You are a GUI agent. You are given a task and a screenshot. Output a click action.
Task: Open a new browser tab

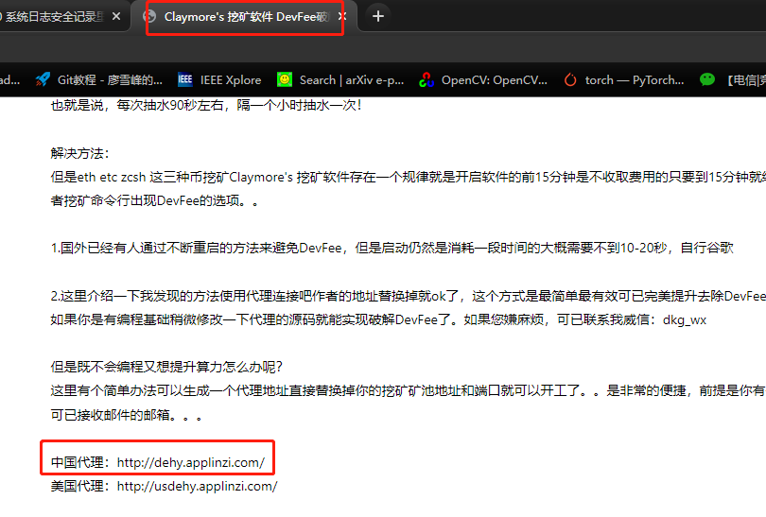377,17
